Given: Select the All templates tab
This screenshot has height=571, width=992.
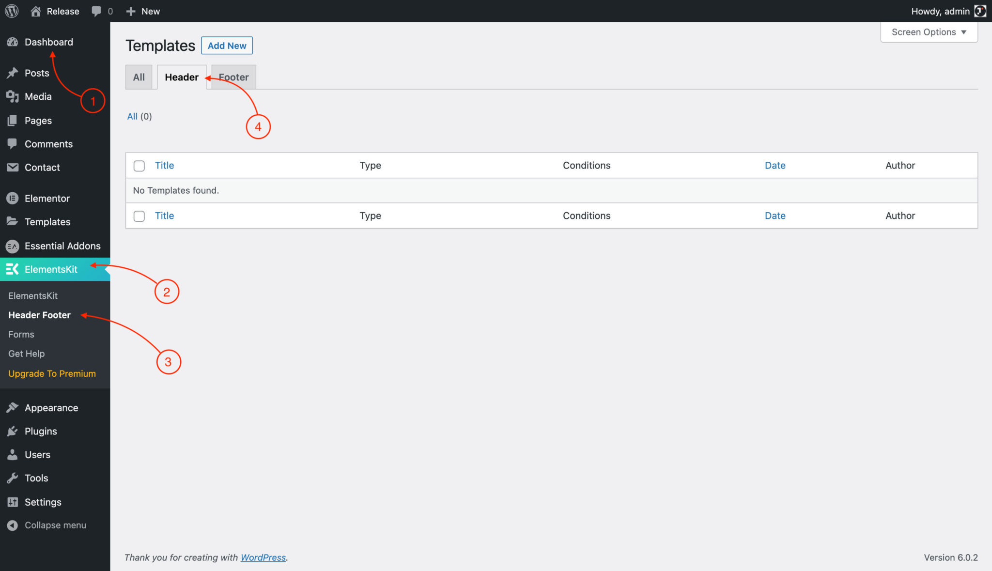Looking at the screenshot, I should [139, 77].
